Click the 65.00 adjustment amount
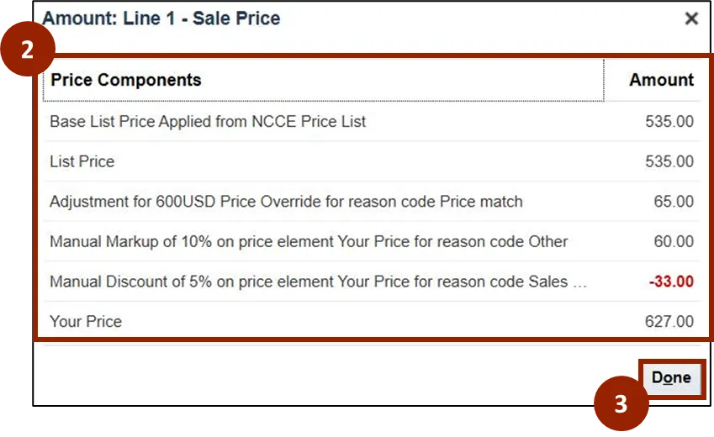The image size is (714, 437). pyautogui.click(x=674, y=202)
